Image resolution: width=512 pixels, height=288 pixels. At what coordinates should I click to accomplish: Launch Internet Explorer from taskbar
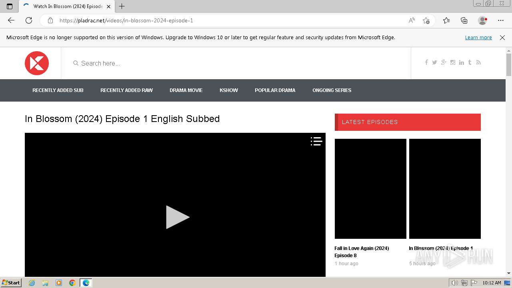[32, 283]
